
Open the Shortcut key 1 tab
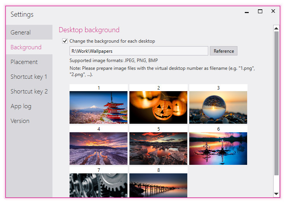[29, 77]
